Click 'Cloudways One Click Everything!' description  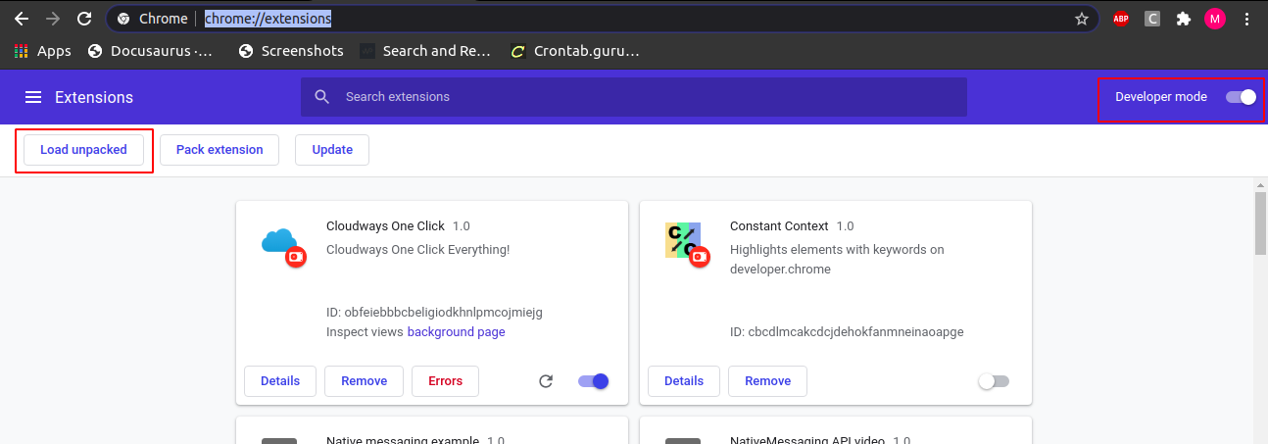[417, 249]
